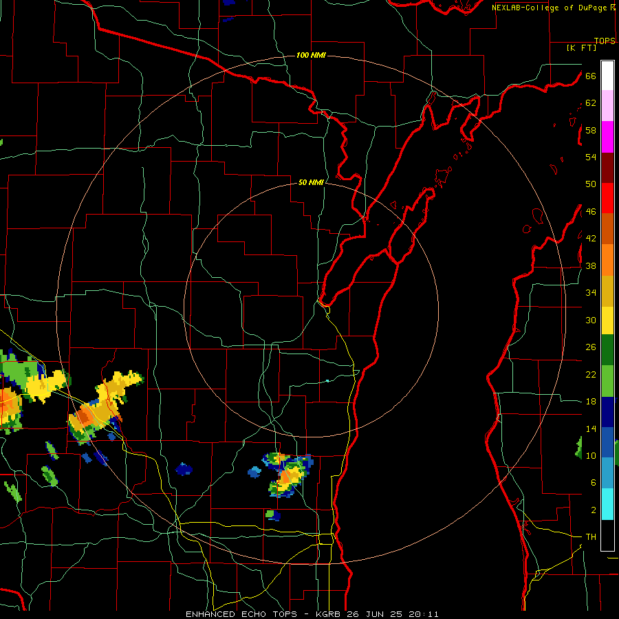Select the dark green swatch between 30 and 26
619x619 pixels.
coord(607,350)
